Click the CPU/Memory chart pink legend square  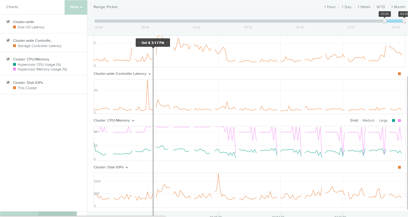tap(399, 121)
